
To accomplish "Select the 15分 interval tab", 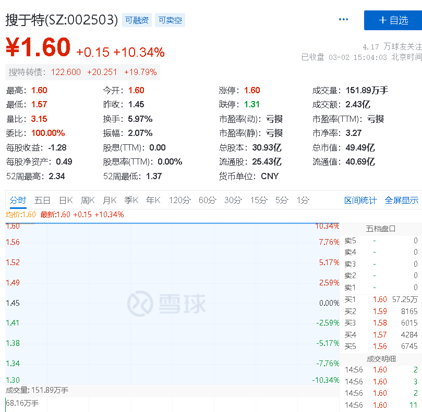I will [259, 200].
